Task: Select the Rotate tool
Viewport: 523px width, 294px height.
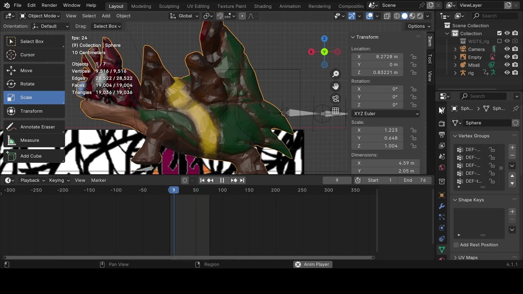Action: 34,84
